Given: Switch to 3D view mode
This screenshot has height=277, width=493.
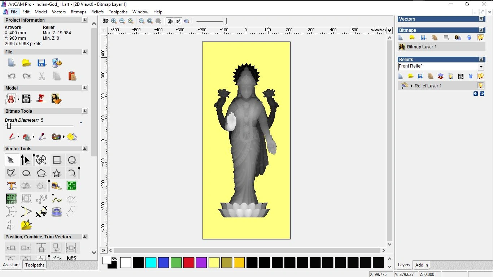Looking at the screenshot, I should pos(105,21).
